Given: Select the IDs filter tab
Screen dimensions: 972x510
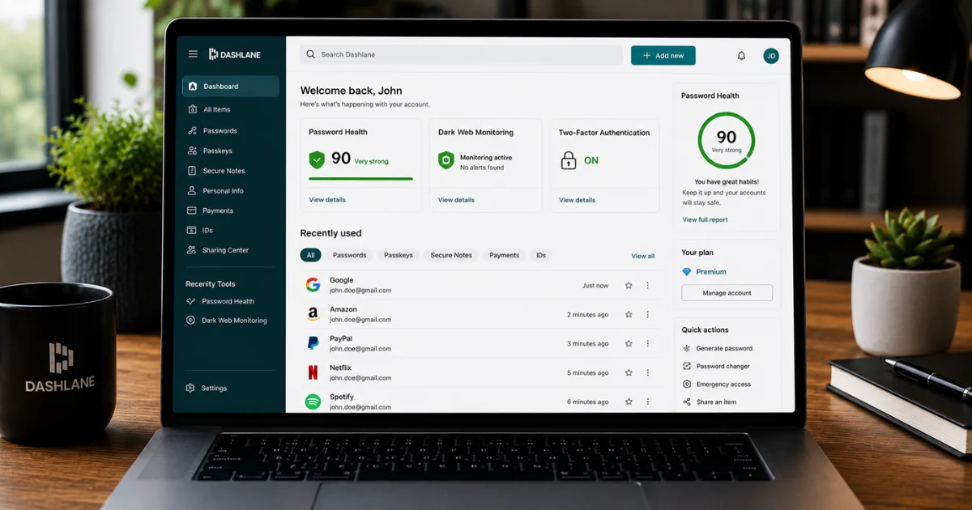Looking at the screenshot, I should pyautogui.click(x=541, y=255).
